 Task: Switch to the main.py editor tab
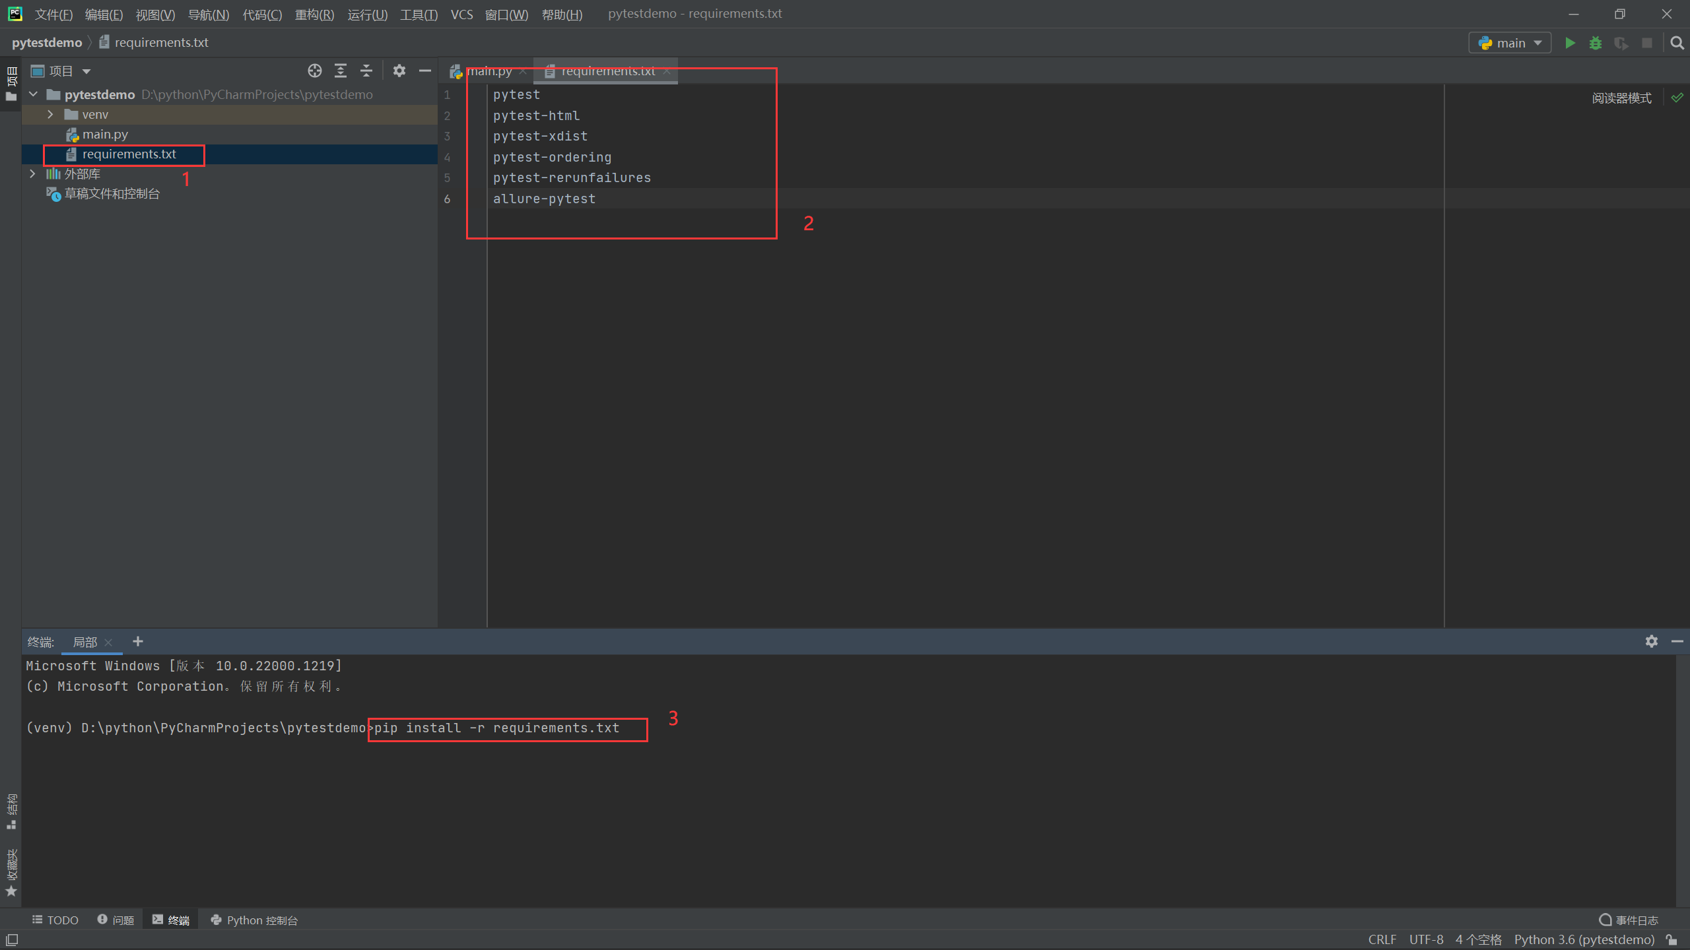click(489, 71)
